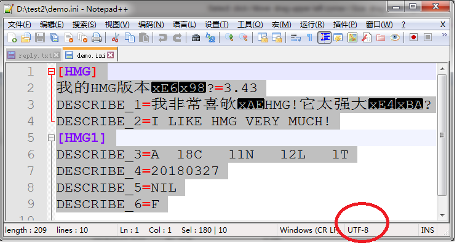Click line number 4 in margin
The width and height of the screenshot is (457, 245).
31,122
